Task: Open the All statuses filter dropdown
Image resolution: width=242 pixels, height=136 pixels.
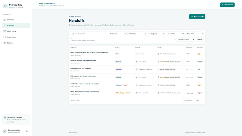Action: (x=117, y=34)
